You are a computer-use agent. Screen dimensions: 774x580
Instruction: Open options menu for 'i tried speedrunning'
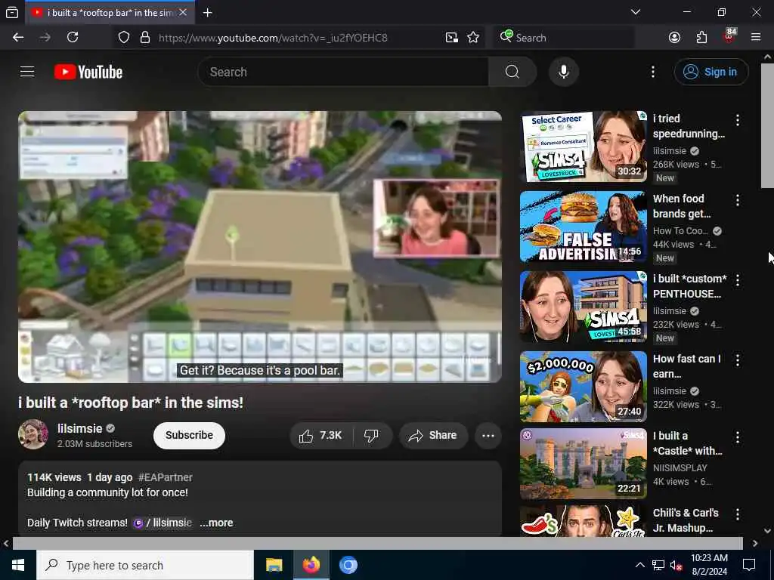738,120
